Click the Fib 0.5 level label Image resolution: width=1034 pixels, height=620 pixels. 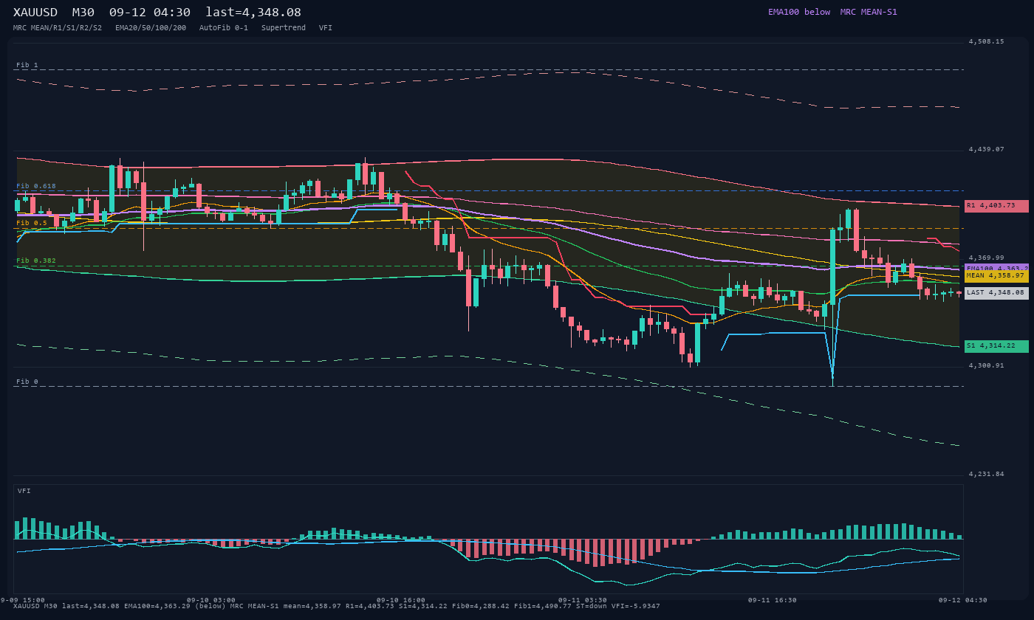pyautogui.click(x=32, y=223)
